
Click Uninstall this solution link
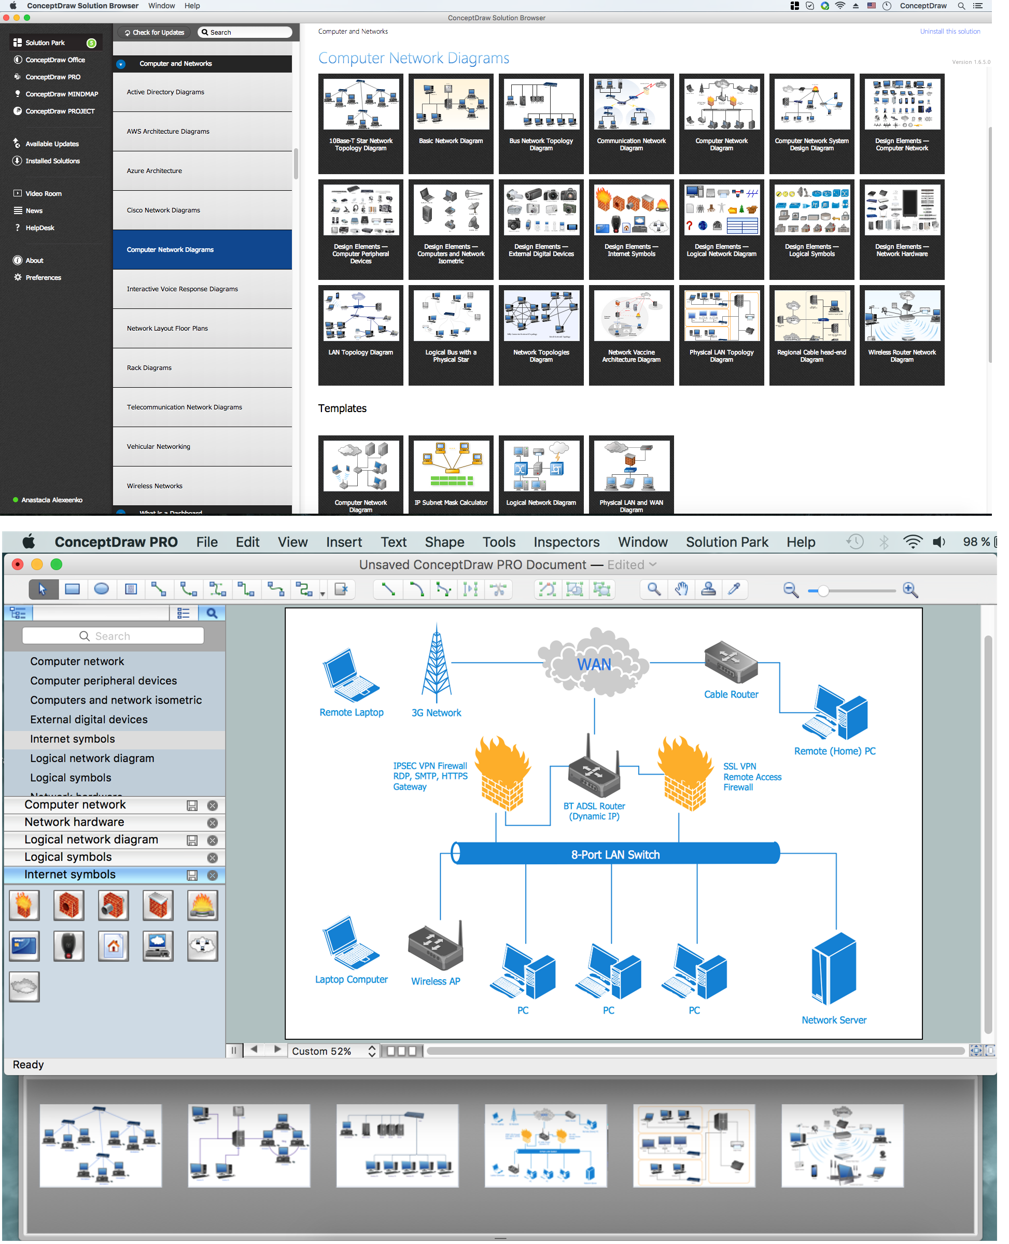tap(950, 32)
